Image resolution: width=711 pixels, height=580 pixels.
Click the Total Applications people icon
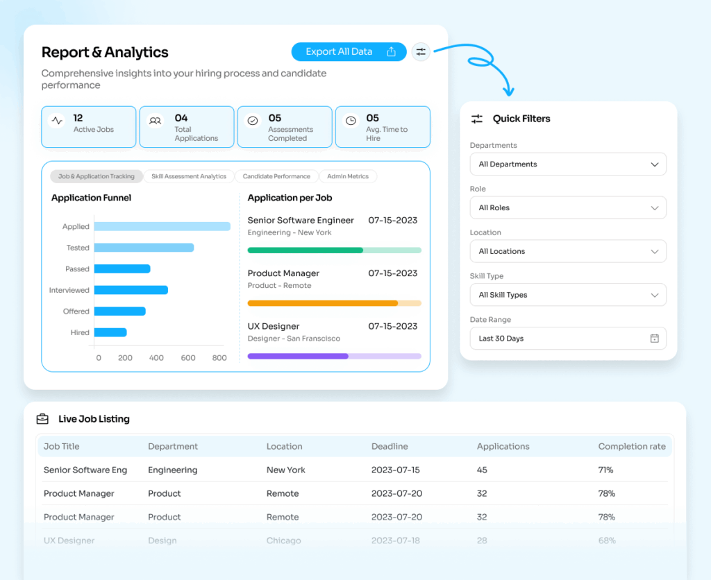point(155,121)
